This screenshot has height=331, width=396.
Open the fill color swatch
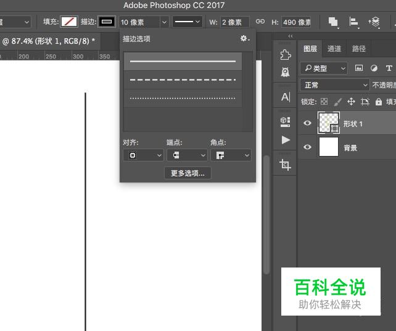click(x=69, y=22)
